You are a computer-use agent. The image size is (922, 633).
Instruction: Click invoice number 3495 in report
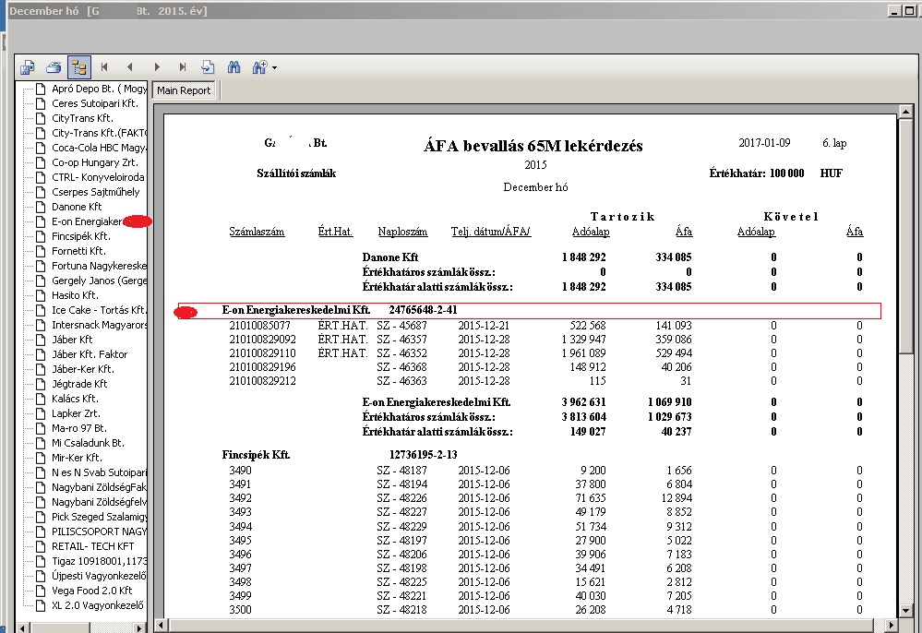click(241, 541)
